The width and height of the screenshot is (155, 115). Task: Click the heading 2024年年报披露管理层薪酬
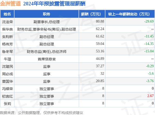(x=54, y=4)
